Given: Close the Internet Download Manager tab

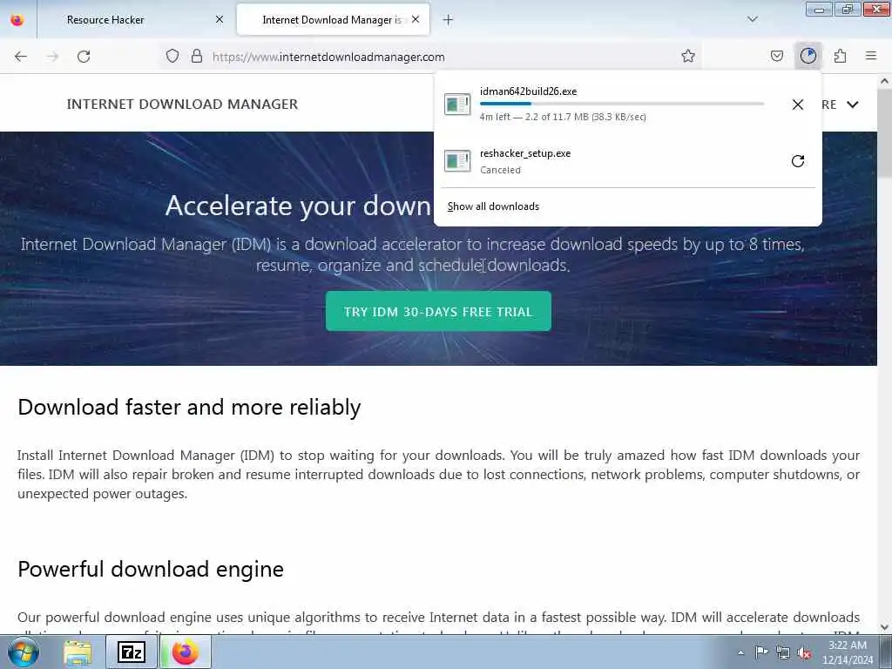Looking at the screenshot, I should click(x=416, y=19).
